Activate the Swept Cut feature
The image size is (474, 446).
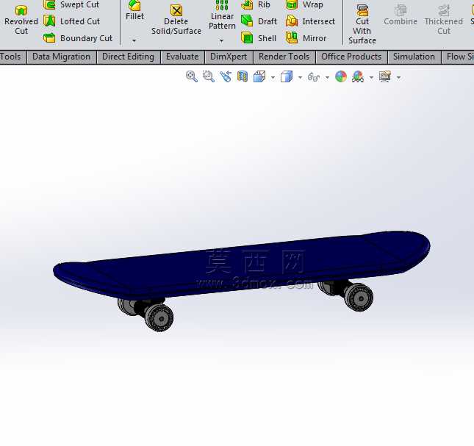click(x=71, y=5)
